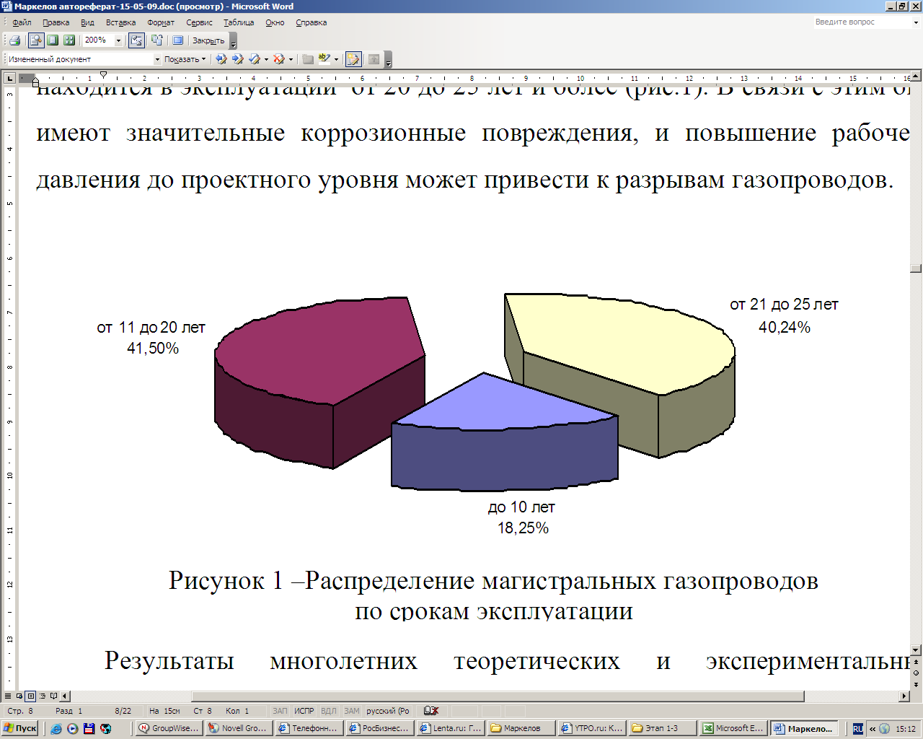
Task: Open Этап 1-3 folder taskbar button
Action: [x=663, y=729]
